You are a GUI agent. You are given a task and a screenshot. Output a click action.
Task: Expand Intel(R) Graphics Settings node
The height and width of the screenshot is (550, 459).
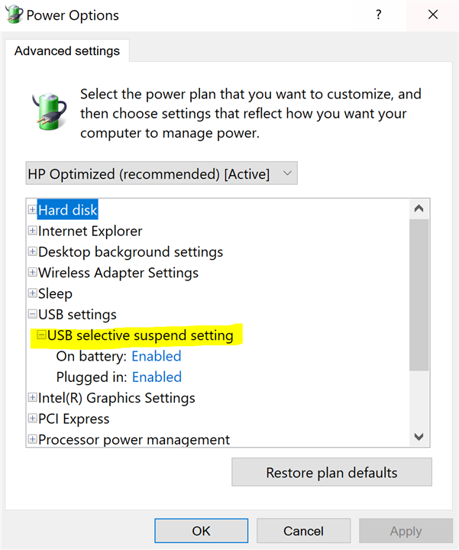tap(32, 397)
